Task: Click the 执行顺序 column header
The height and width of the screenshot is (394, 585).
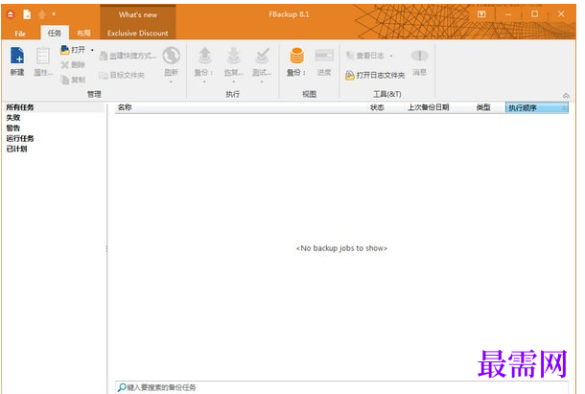Action: [x=537, y=107]
